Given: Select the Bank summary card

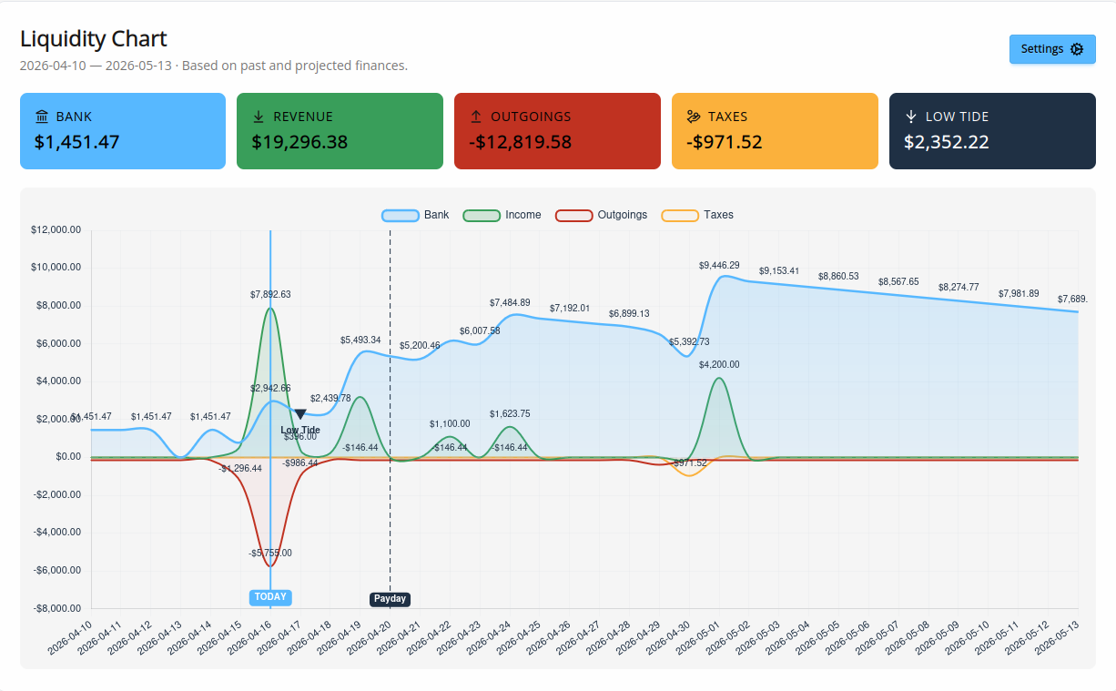Looking at the screenshot, I should [123, 131].
